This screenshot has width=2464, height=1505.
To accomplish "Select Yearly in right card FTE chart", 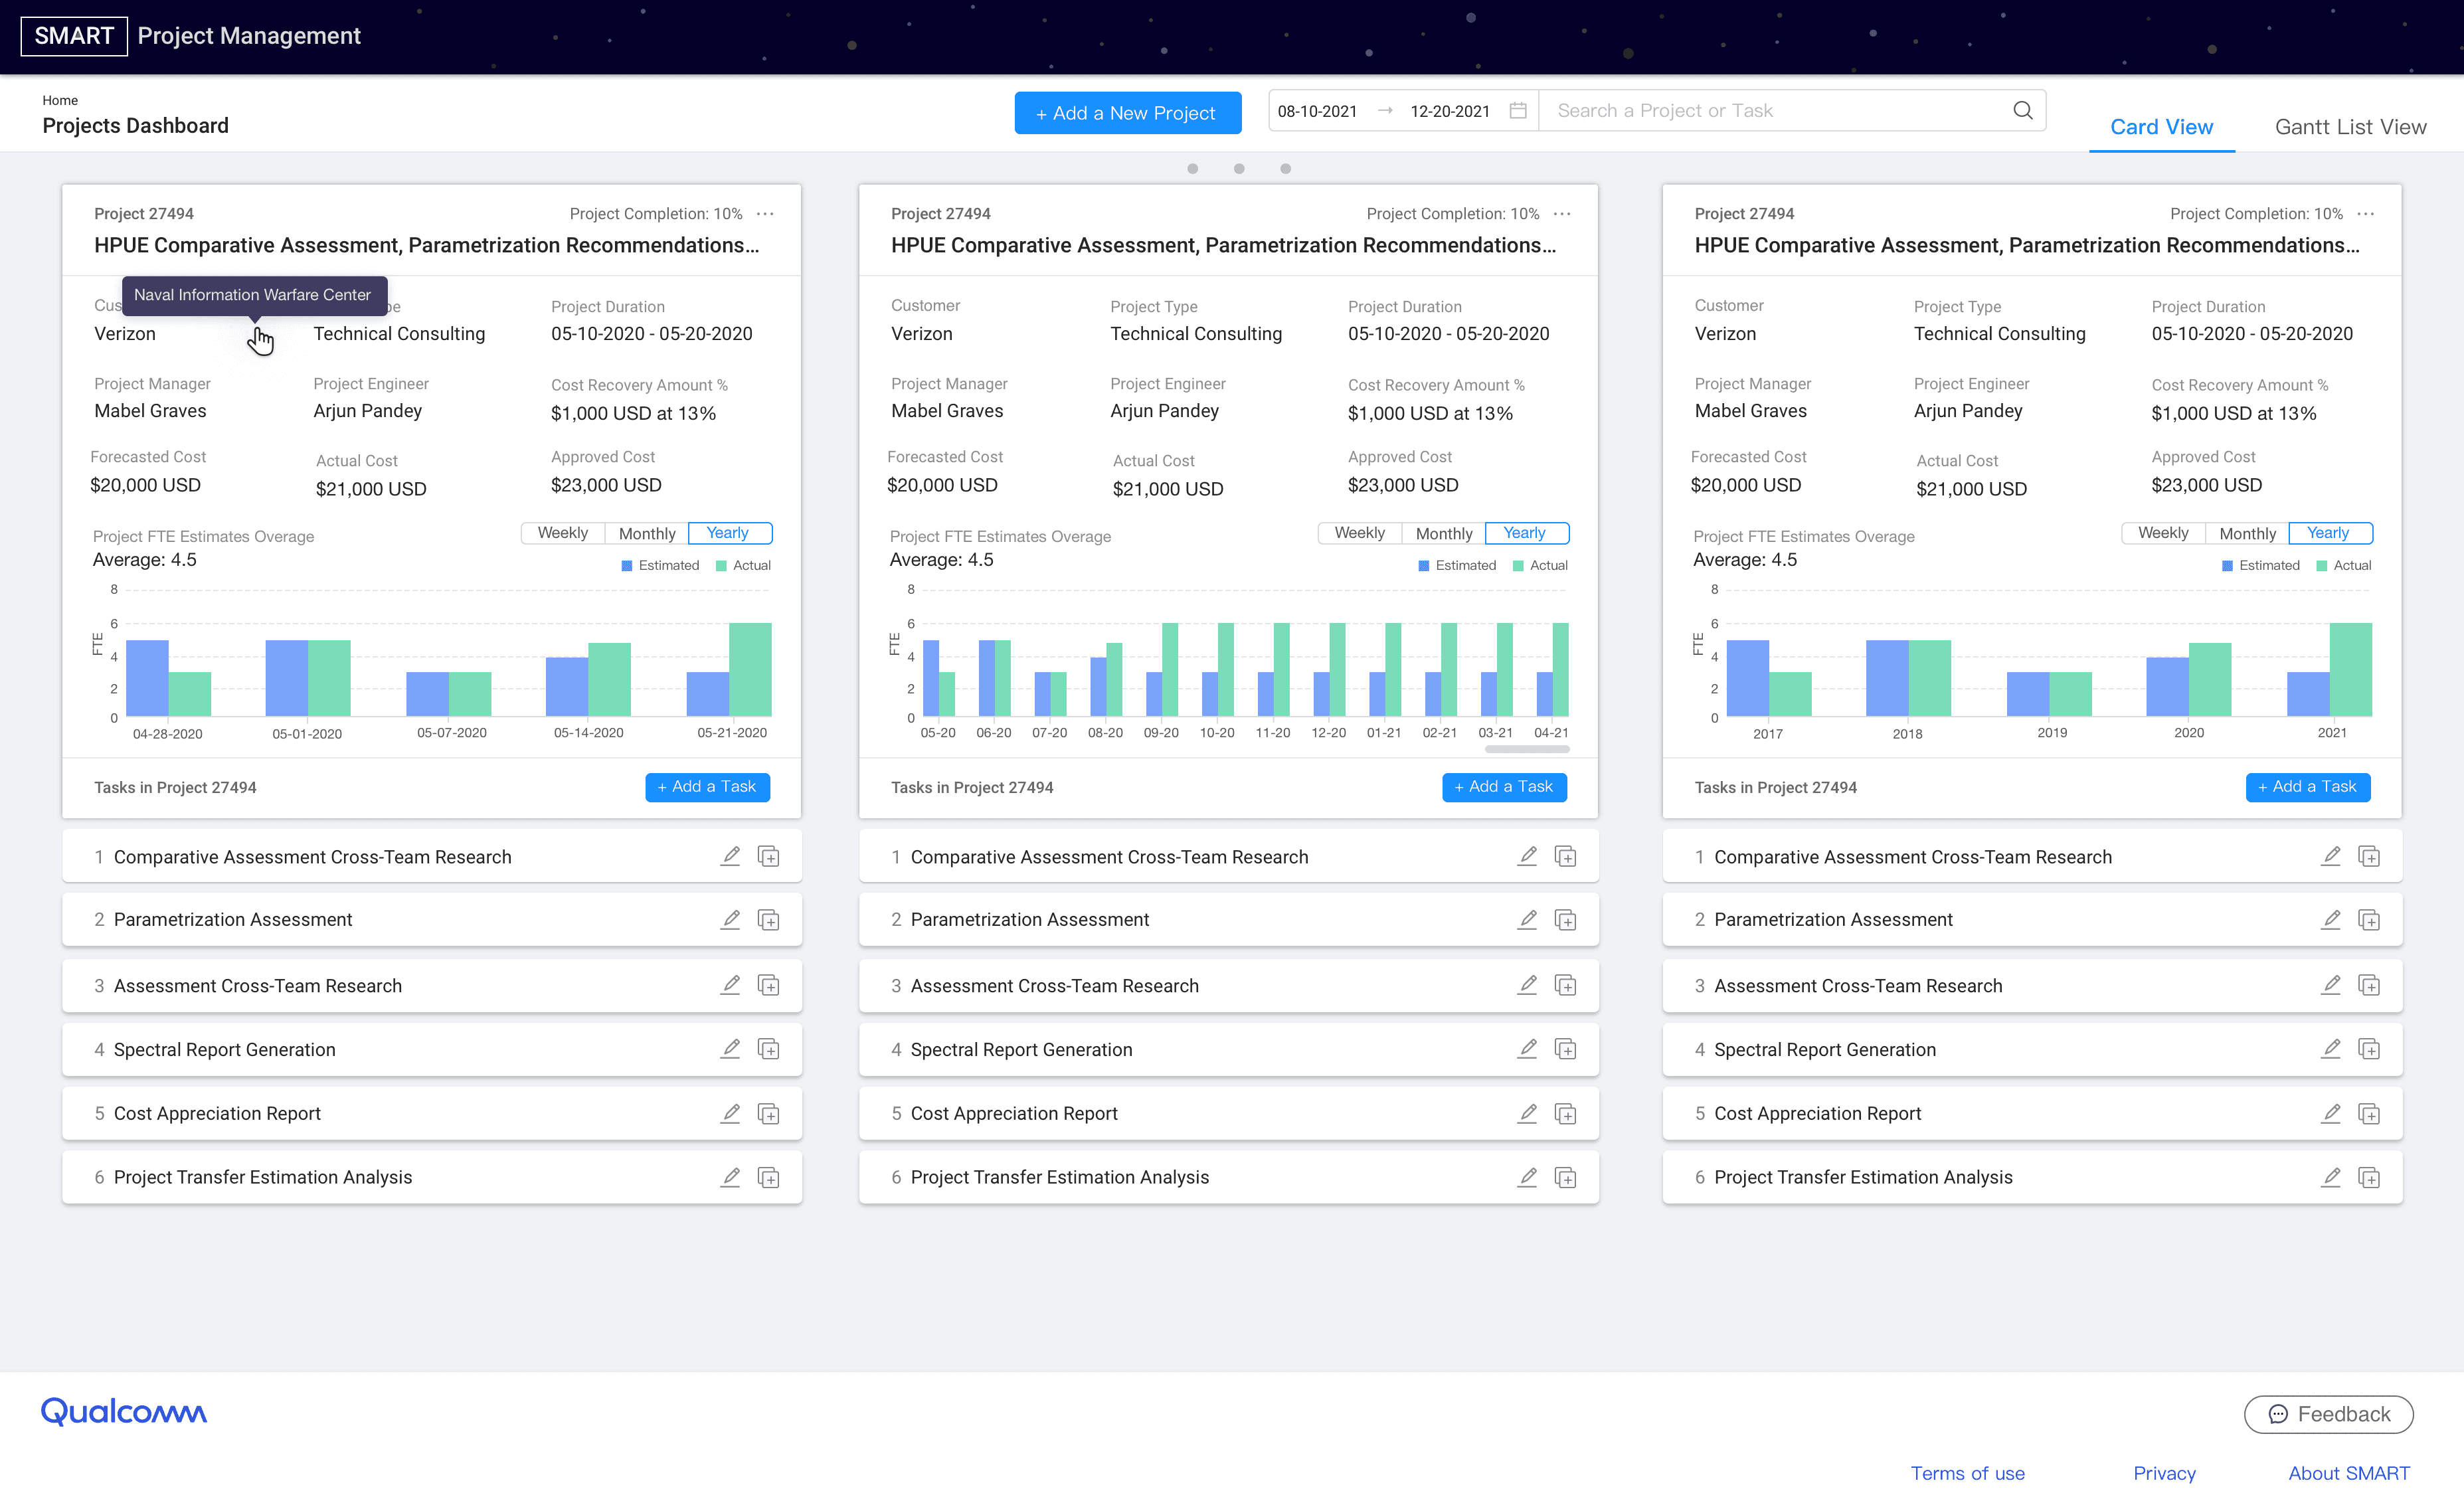I will pyautogui.click(x=2330, y=533).
